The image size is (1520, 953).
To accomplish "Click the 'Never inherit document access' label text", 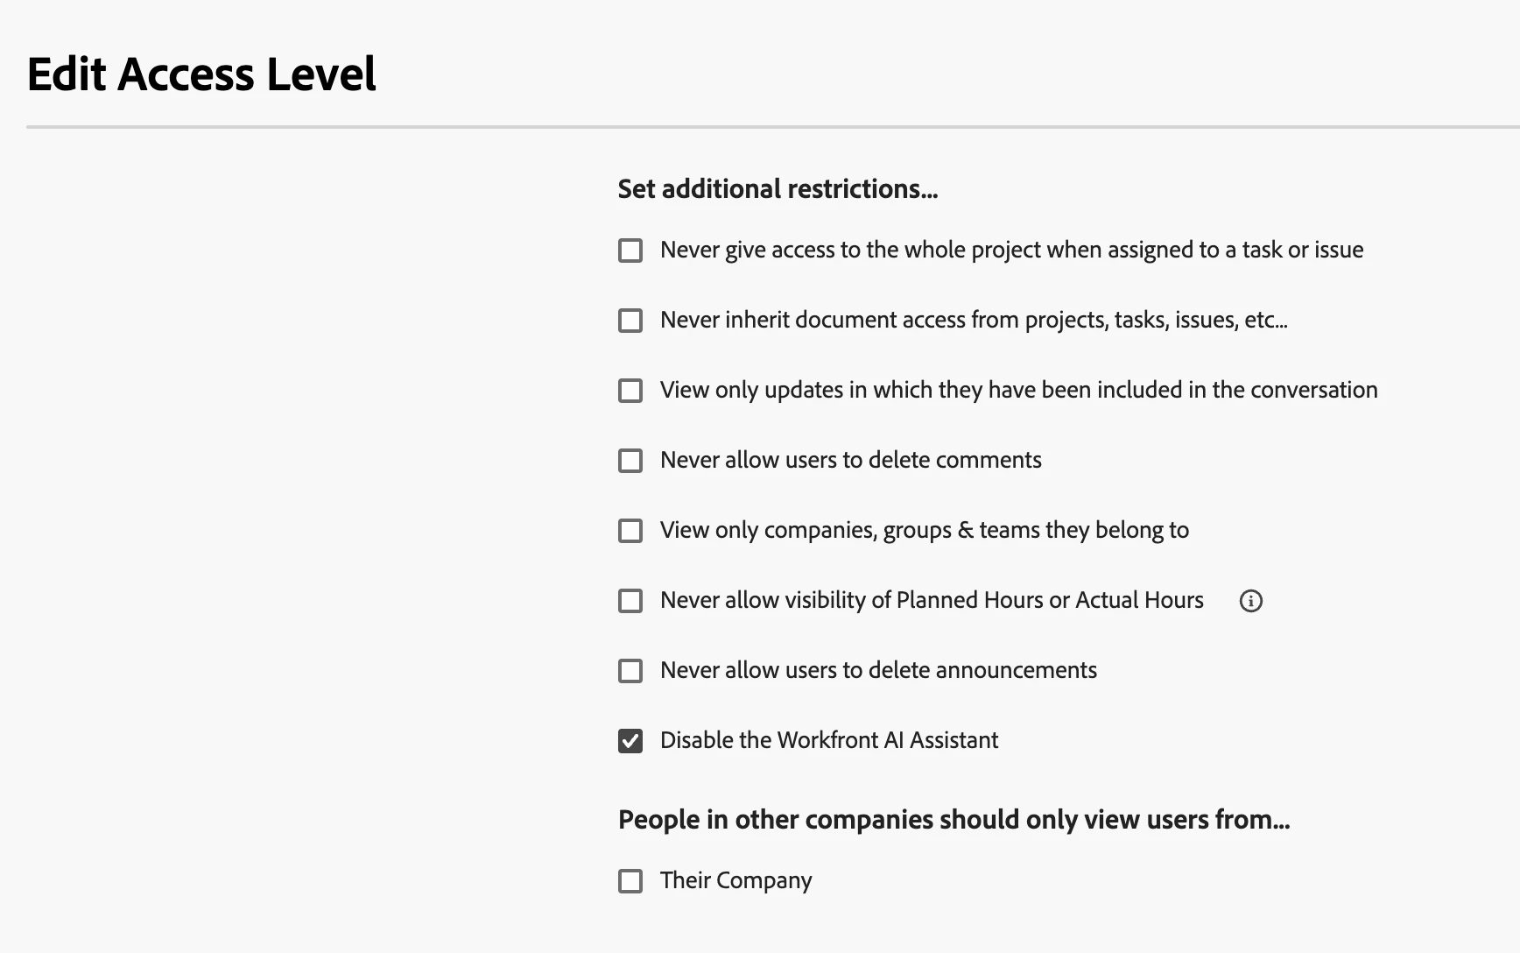I will tap(973, 320).
